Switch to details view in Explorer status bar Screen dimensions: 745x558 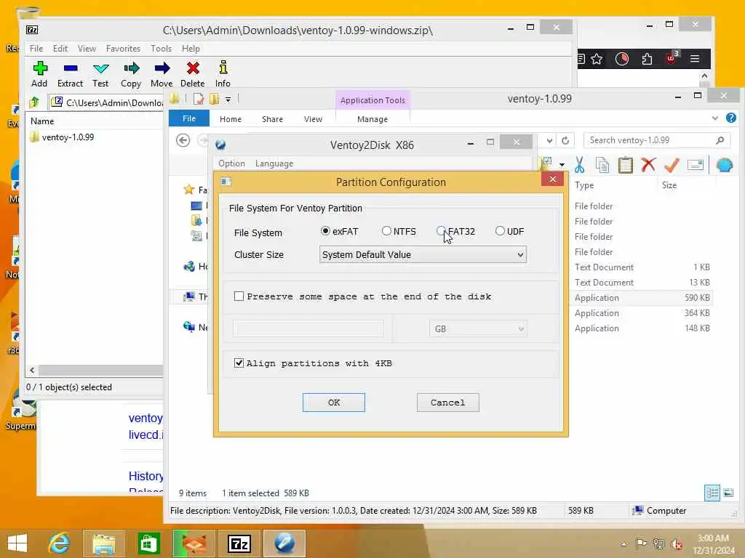[712, 493]
